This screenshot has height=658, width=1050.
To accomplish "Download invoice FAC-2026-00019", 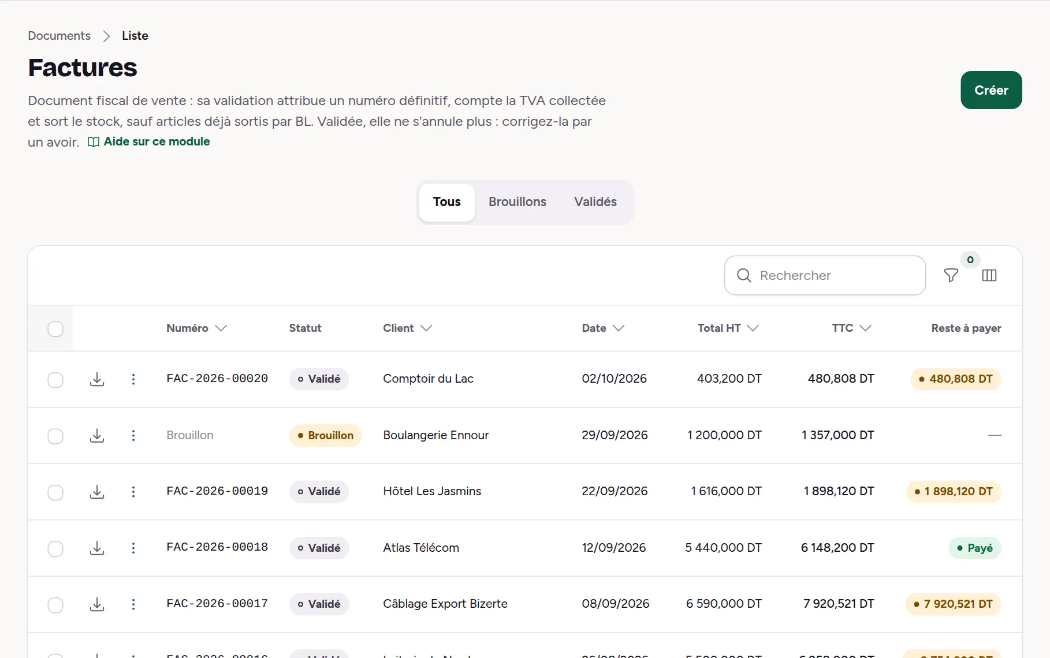I will (x=97, y=492).
